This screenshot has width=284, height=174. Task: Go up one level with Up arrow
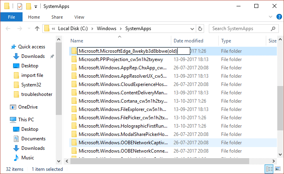coord(37,29)
